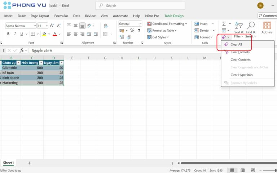Decrease decimal places

point(129,37)
